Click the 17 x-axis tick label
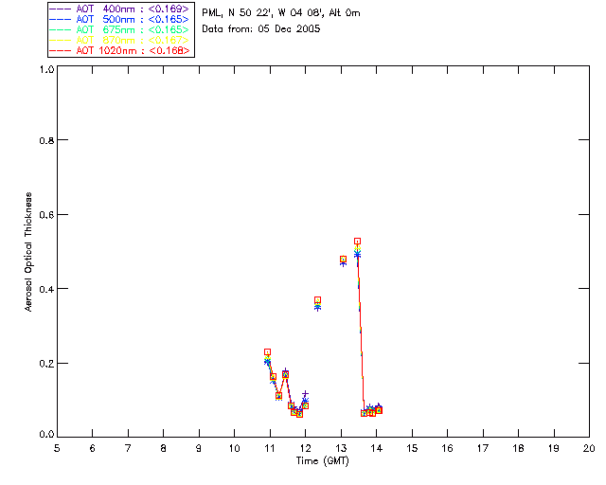Image resolution: width=606 pixels, height=485 pixels. coord(483,448)
